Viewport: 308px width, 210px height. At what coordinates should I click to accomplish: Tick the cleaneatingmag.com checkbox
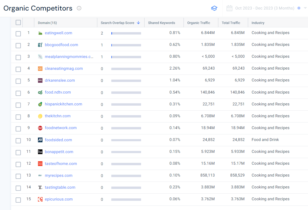[x=18, y=69]
